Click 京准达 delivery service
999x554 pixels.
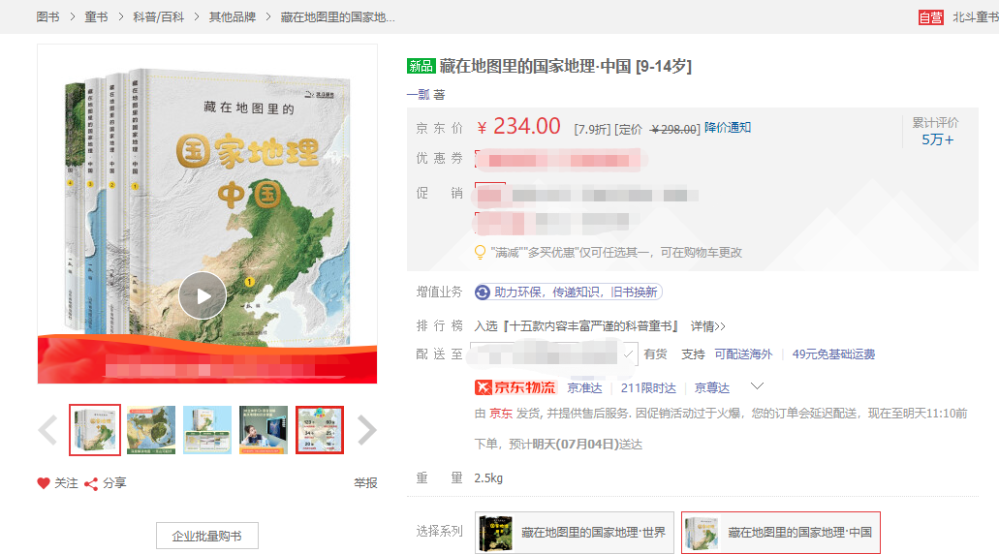pos(584,387)
